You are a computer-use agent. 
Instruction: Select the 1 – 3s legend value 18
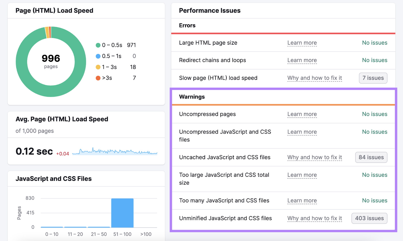[133, 67]
